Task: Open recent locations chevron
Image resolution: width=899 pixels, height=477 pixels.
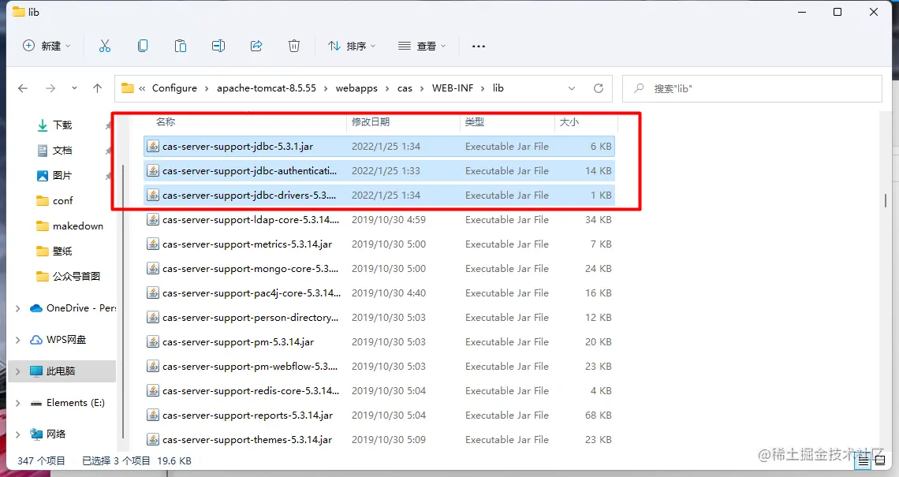Action: 75,88
